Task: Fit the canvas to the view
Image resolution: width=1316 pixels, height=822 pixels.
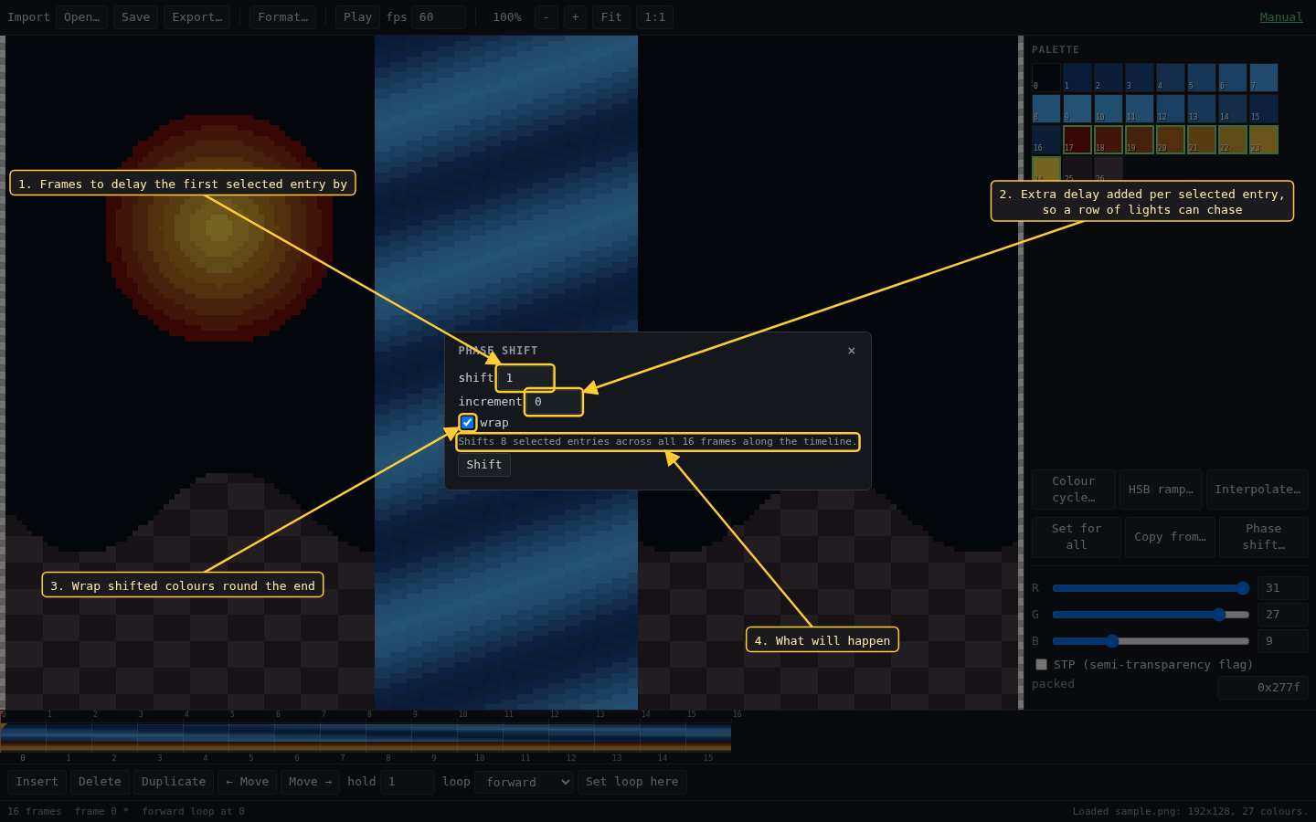Action: click(611, 17)
